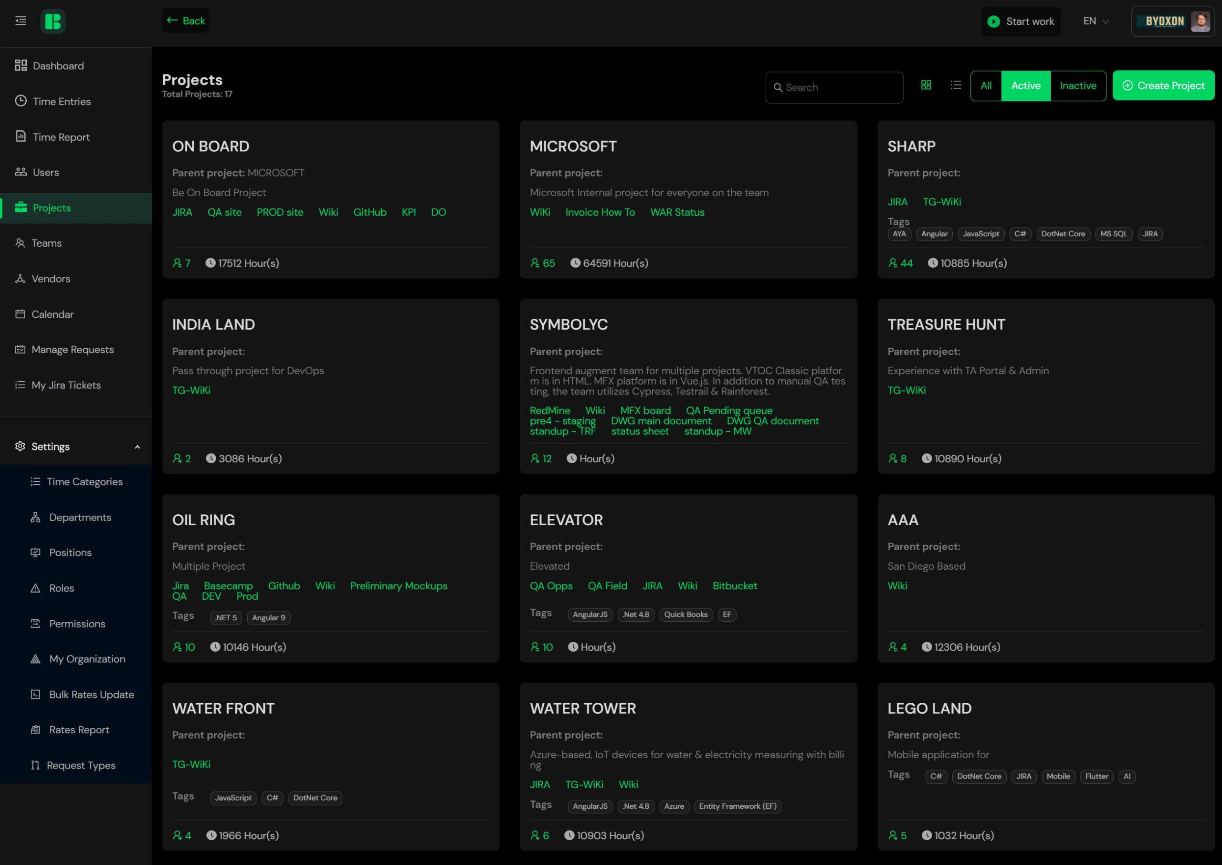Screen dimensions: 1222x865
Task: Click the Permissions icon in Settings
Action: [35, 623]
